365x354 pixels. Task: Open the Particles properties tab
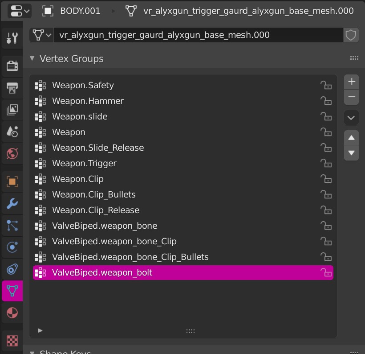point(12,226)
